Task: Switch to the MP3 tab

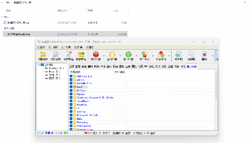Action: point(146,66)
